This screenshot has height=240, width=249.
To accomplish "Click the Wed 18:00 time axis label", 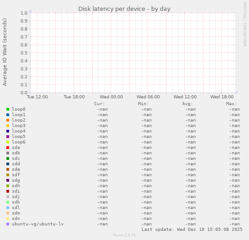I will pos(222,97).
